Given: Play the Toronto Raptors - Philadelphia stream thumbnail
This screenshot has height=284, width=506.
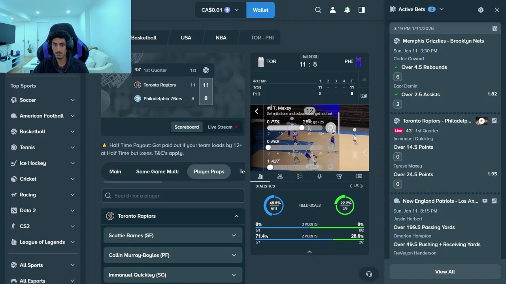Looking at the screenshot, I should [481, 121].
